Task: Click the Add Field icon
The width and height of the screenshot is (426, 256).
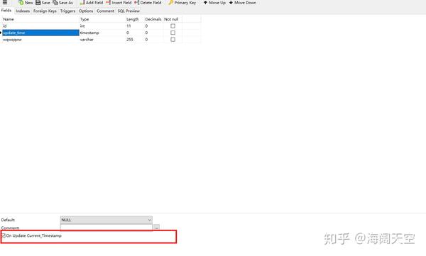Action: pos(82,2)
